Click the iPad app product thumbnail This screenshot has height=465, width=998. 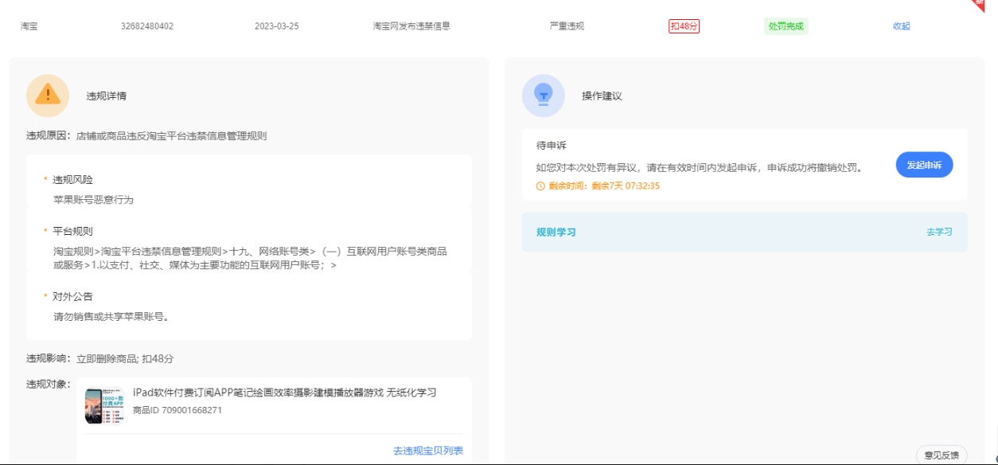(x=104, y=406)
